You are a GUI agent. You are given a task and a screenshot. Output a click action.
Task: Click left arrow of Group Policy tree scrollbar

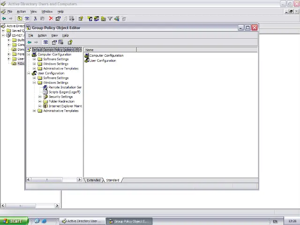coord(29,180)
